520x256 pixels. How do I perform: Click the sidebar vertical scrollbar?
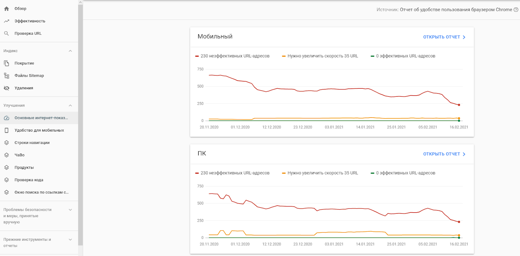click(x=80, y=123)
